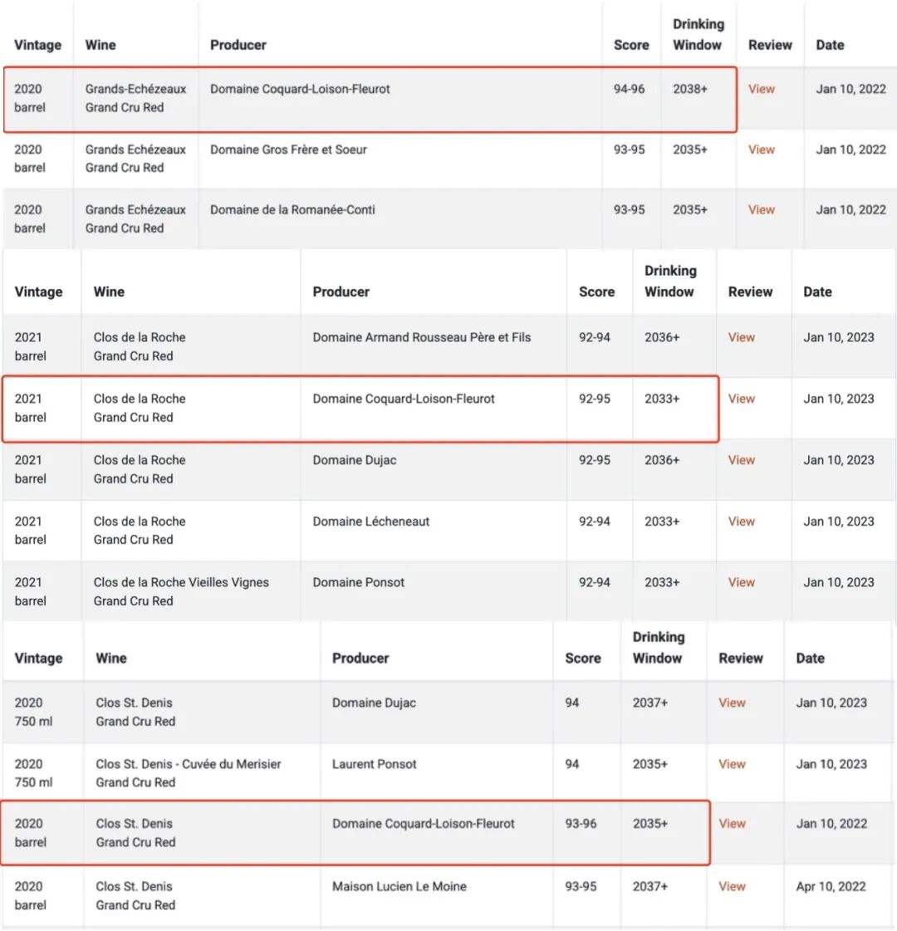
Task: Click Drinking Window header in Clos St. Denis table
Action: point(658,648)
